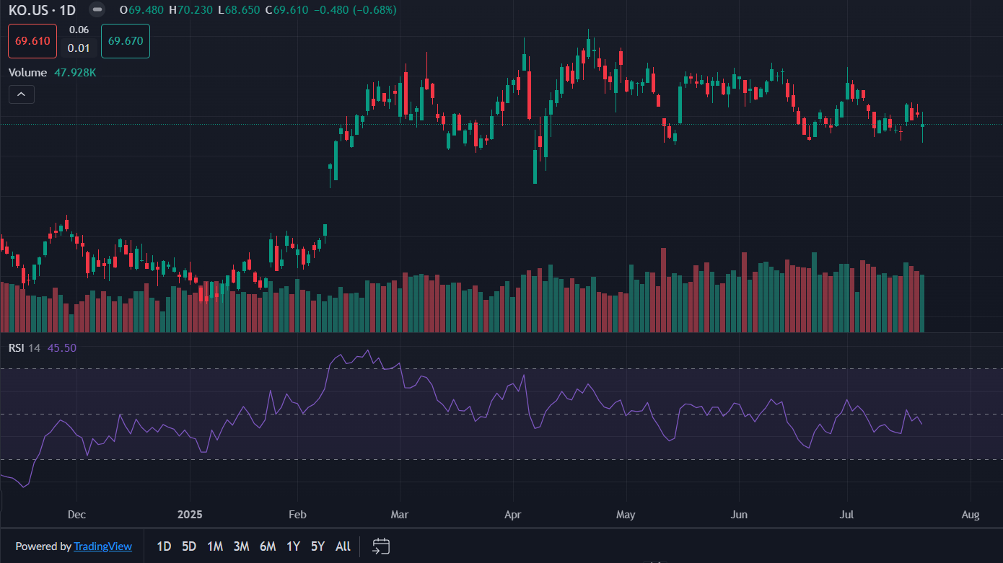The width and height of the screenshot is (1003, 563).
Task: Select the Volume indicator label
Action: 27,73
